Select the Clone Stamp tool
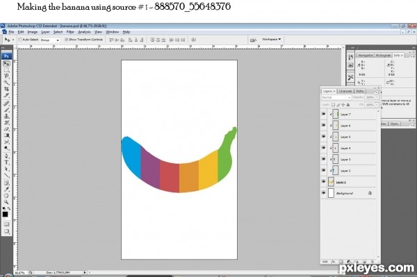Image resolution: width=417 pixels, height=277 pixels. (x=6, y=116)
